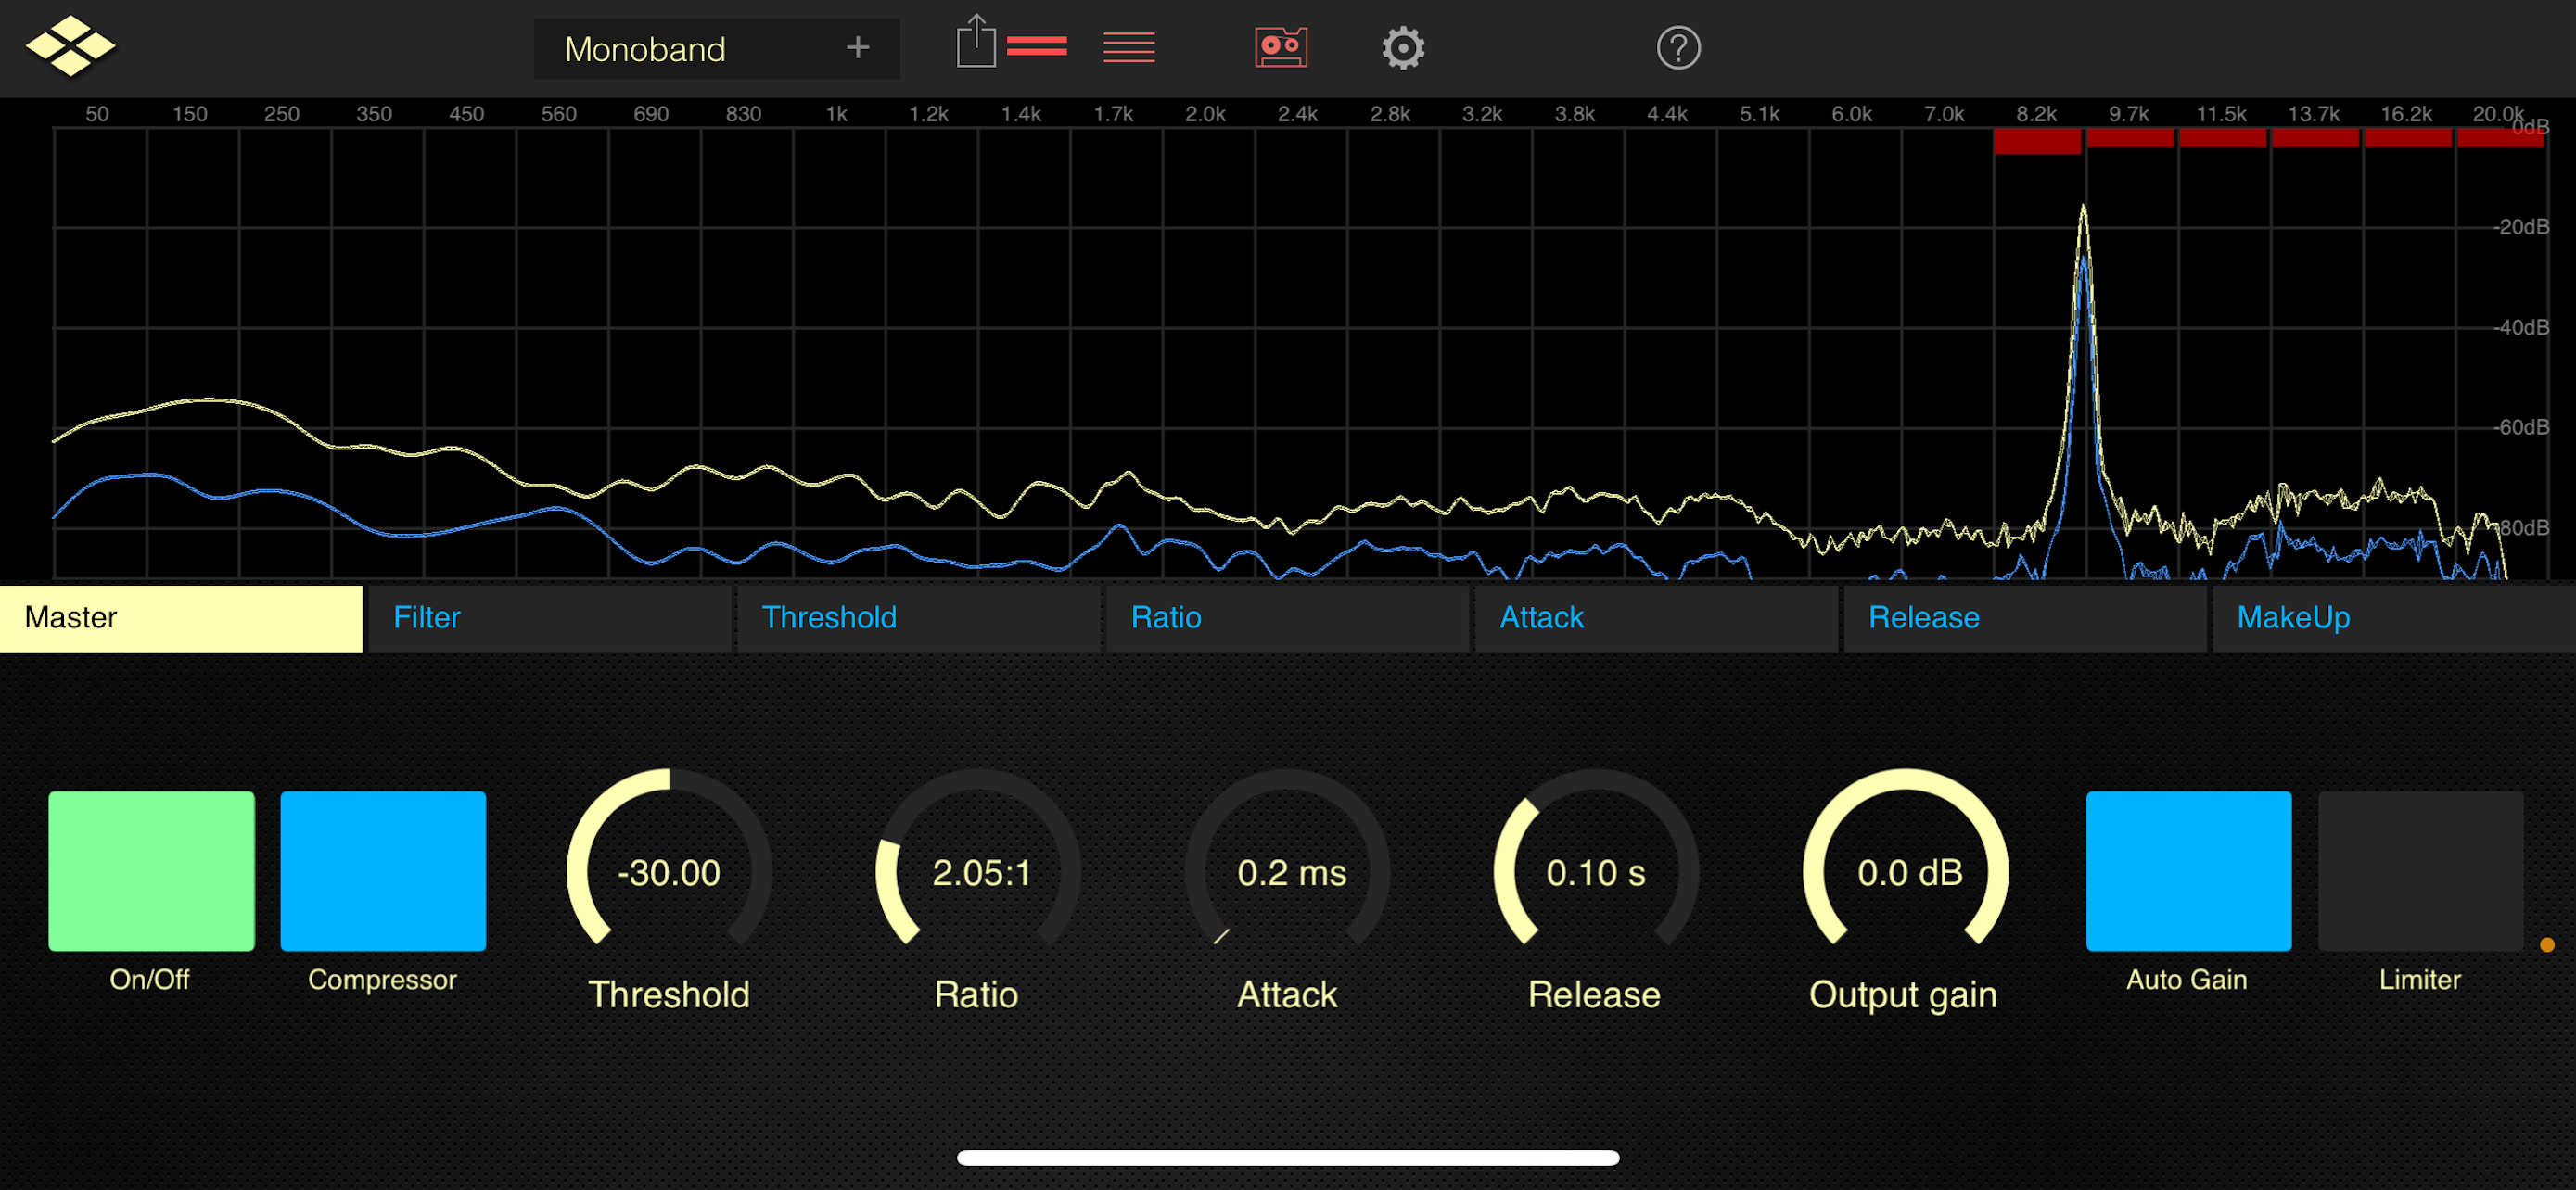Toggle the Compressor switch
The height and width of the screenshot is (1190, 2576).
(x=383, y=870)
